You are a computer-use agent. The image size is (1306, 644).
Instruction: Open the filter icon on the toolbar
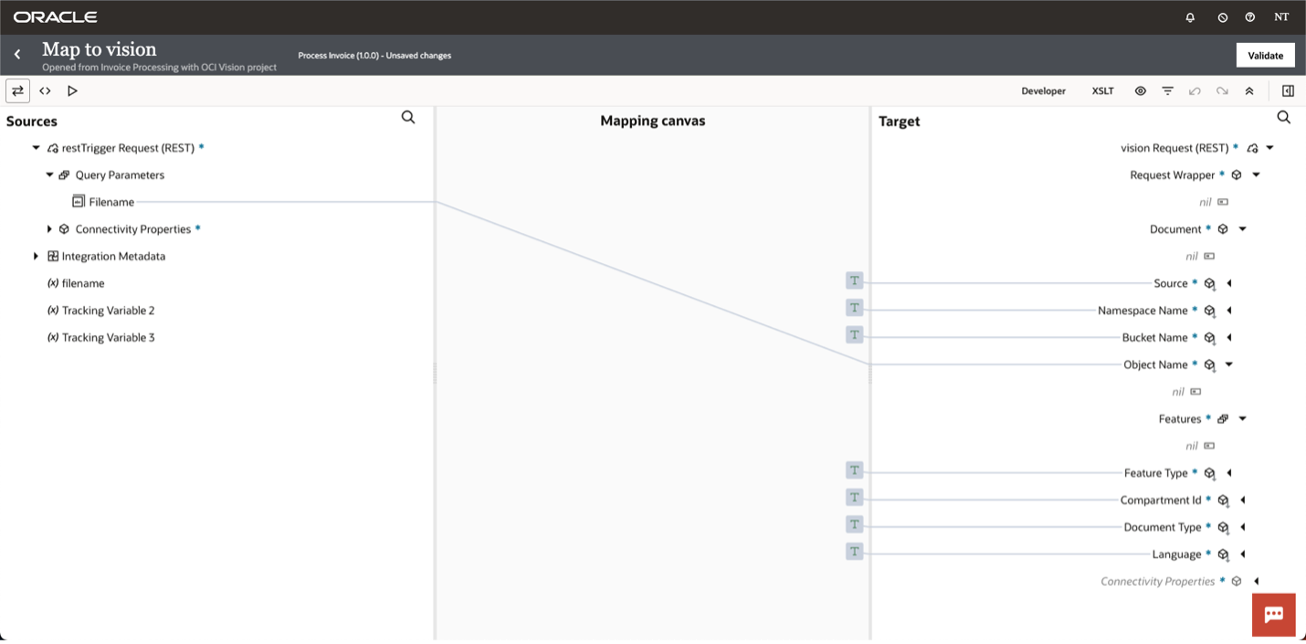pos(1167,90)
